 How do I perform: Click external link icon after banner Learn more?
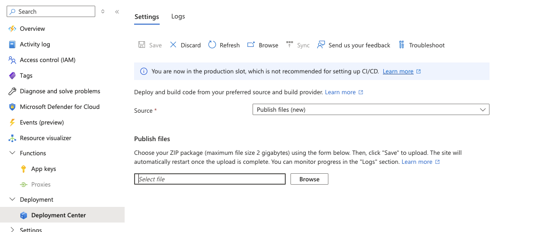pyautogui.click(x=418, y=71)
